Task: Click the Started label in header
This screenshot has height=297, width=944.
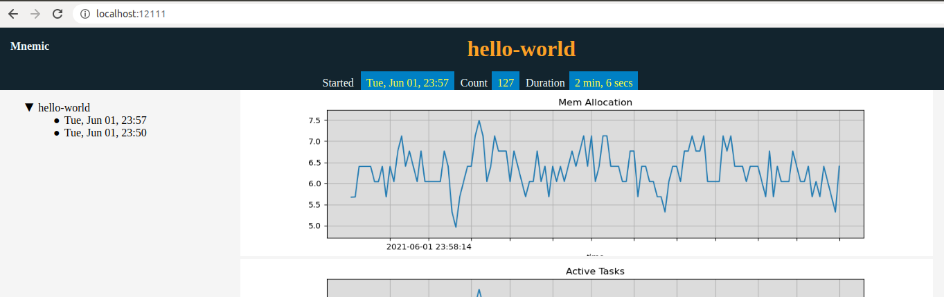Action: coord(338,82)
